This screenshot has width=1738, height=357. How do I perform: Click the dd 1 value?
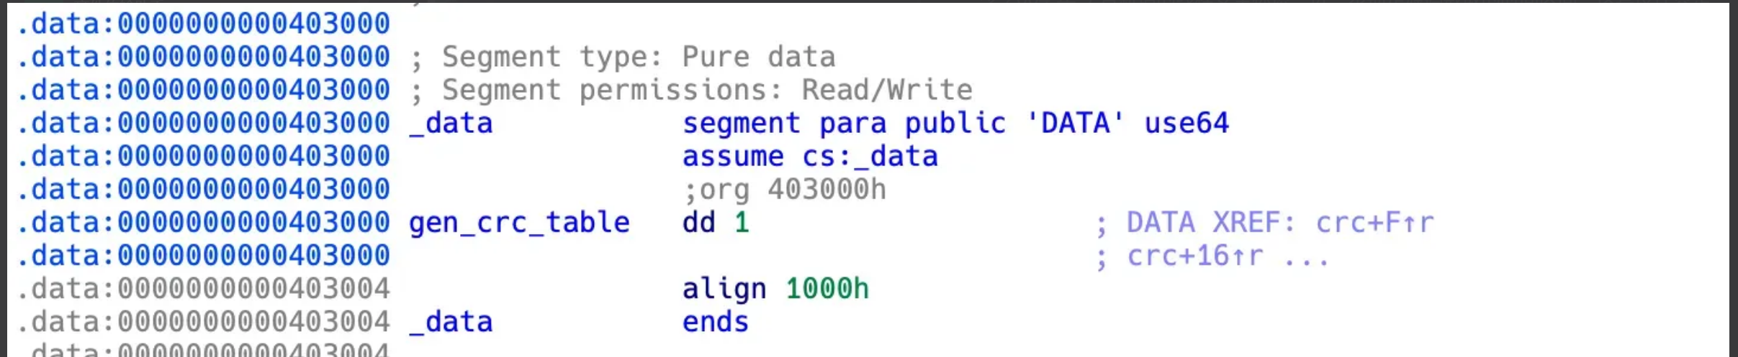point(742,223)
